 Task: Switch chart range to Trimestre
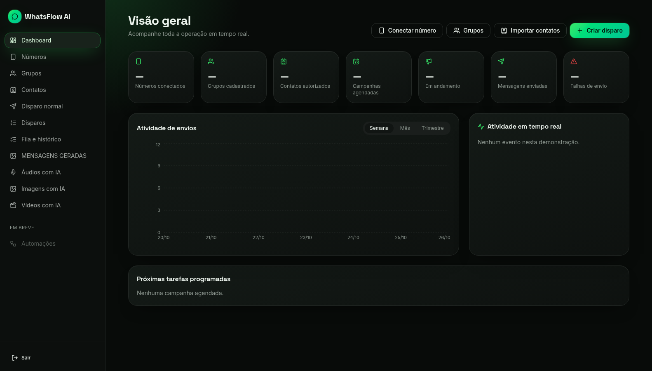pyautogui.click(x=433, y=128)
